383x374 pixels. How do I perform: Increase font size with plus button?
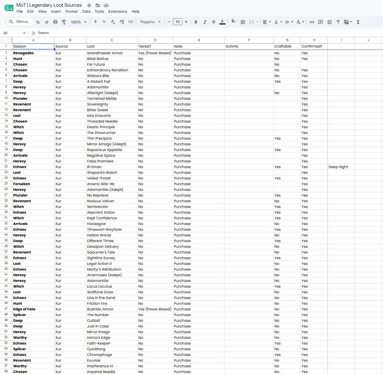(x=186, y=22)
